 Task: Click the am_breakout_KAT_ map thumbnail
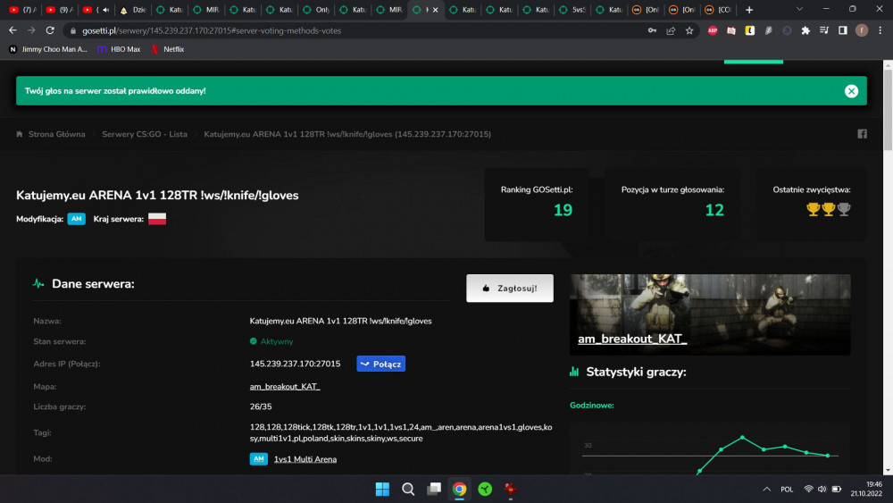point(710,314)
